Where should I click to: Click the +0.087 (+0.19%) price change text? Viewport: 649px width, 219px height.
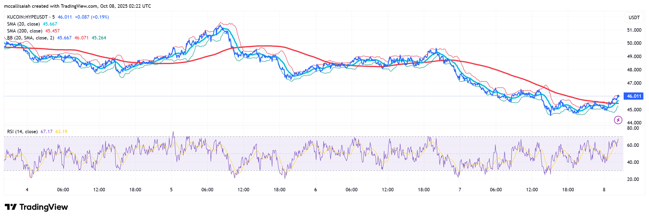pyautogui.click(x=92, y=17)
